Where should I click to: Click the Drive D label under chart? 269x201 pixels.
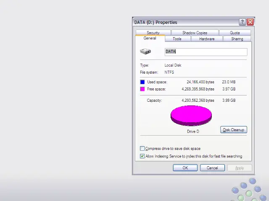[193, 131]
